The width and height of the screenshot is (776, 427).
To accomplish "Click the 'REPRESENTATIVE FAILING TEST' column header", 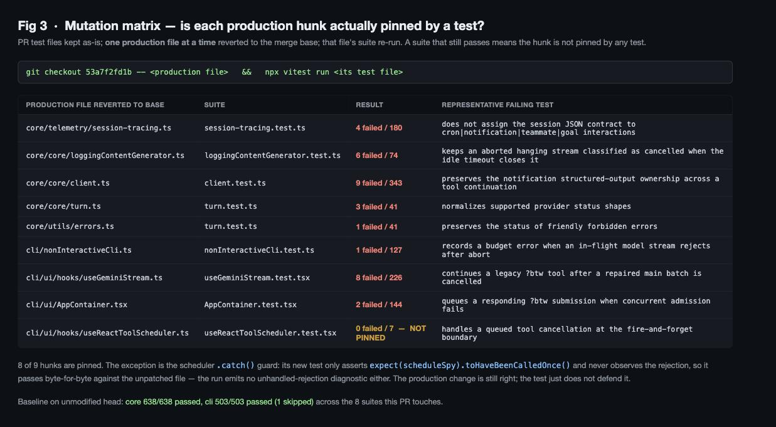I will (497, 105).
